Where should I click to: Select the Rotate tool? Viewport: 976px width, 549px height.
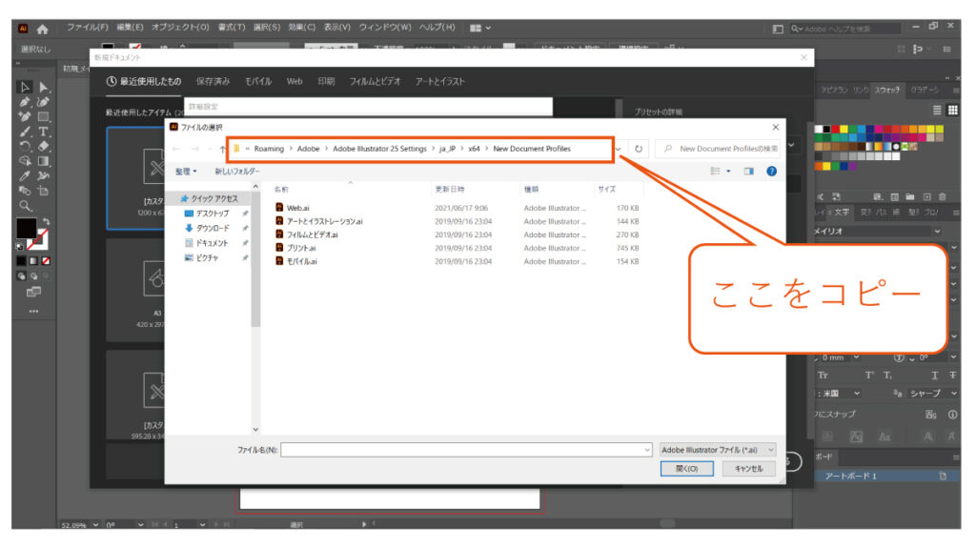[25, 147]
